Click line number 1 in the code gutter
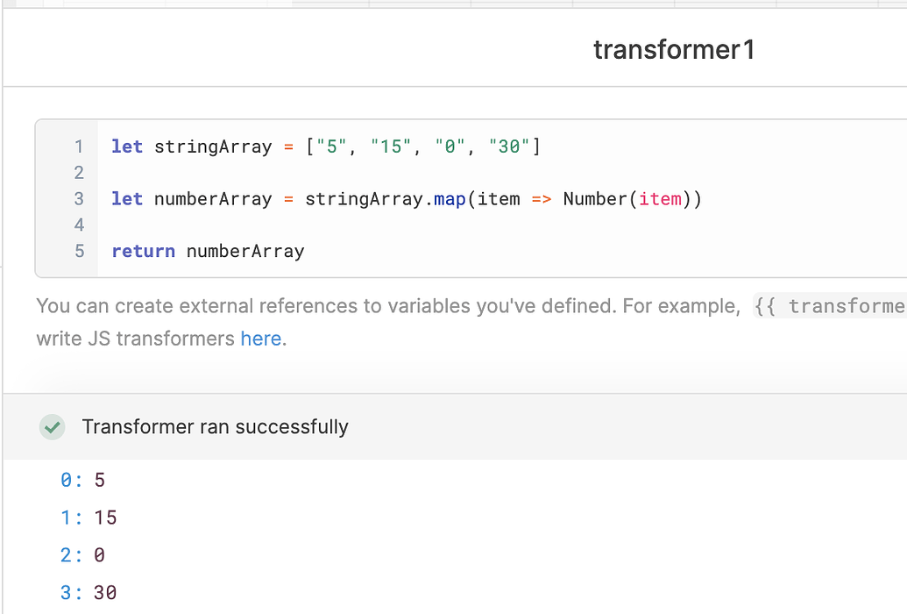The image size is (907, 614). [x=78, y=146]
